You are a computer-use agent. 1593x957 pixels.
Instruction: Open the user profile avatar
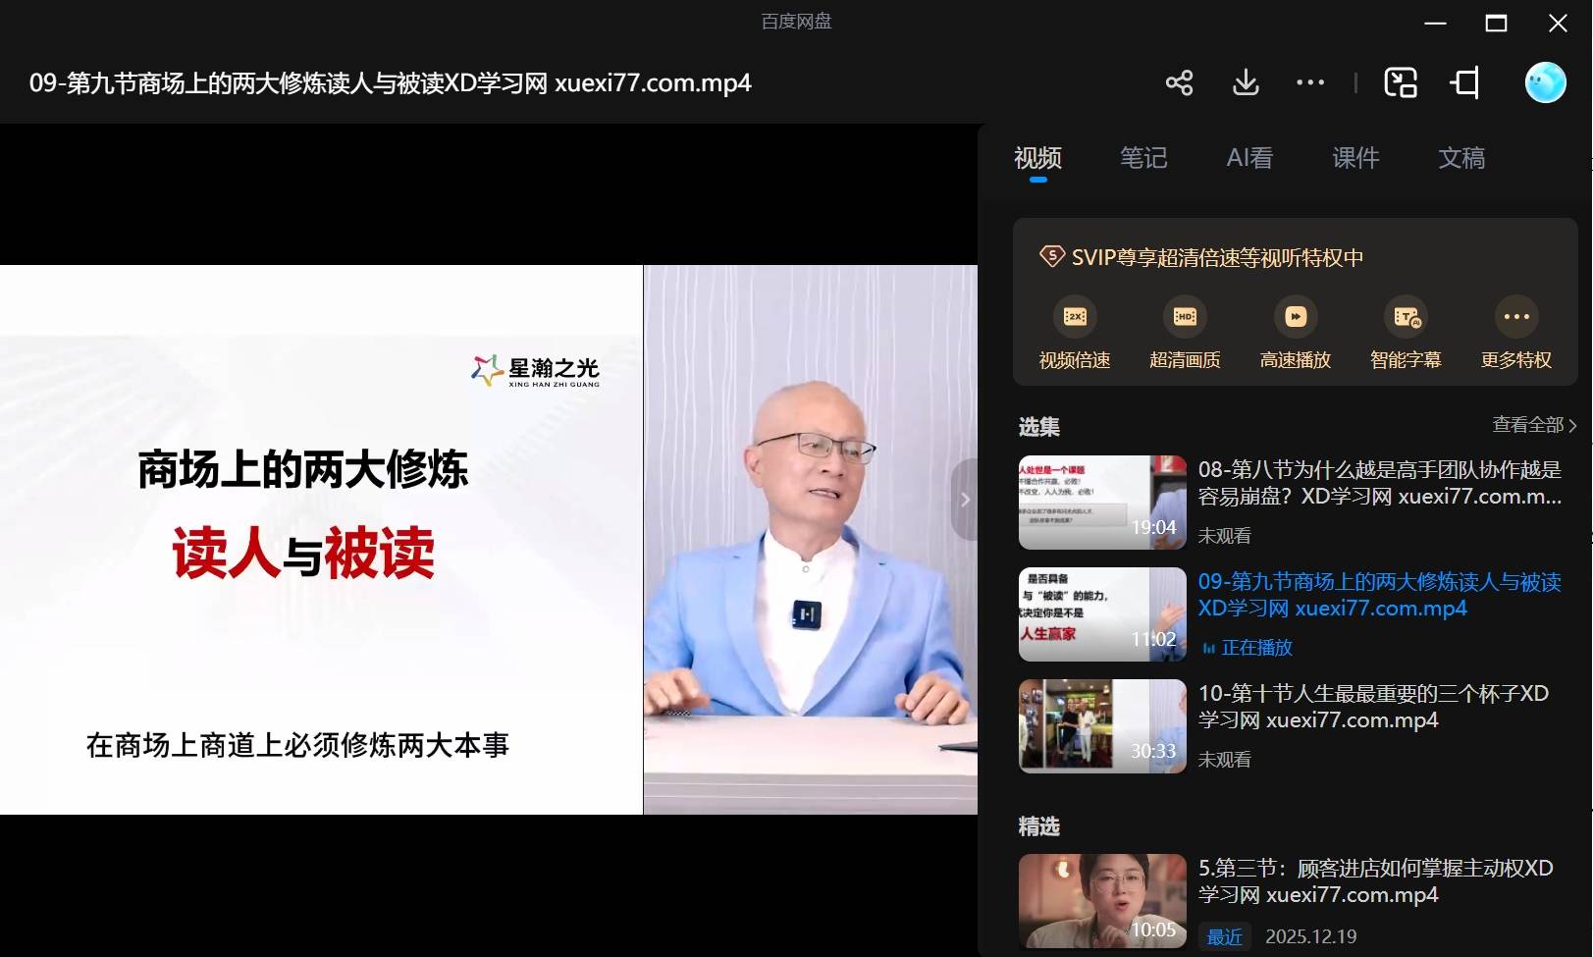(x=1545, y=82)
